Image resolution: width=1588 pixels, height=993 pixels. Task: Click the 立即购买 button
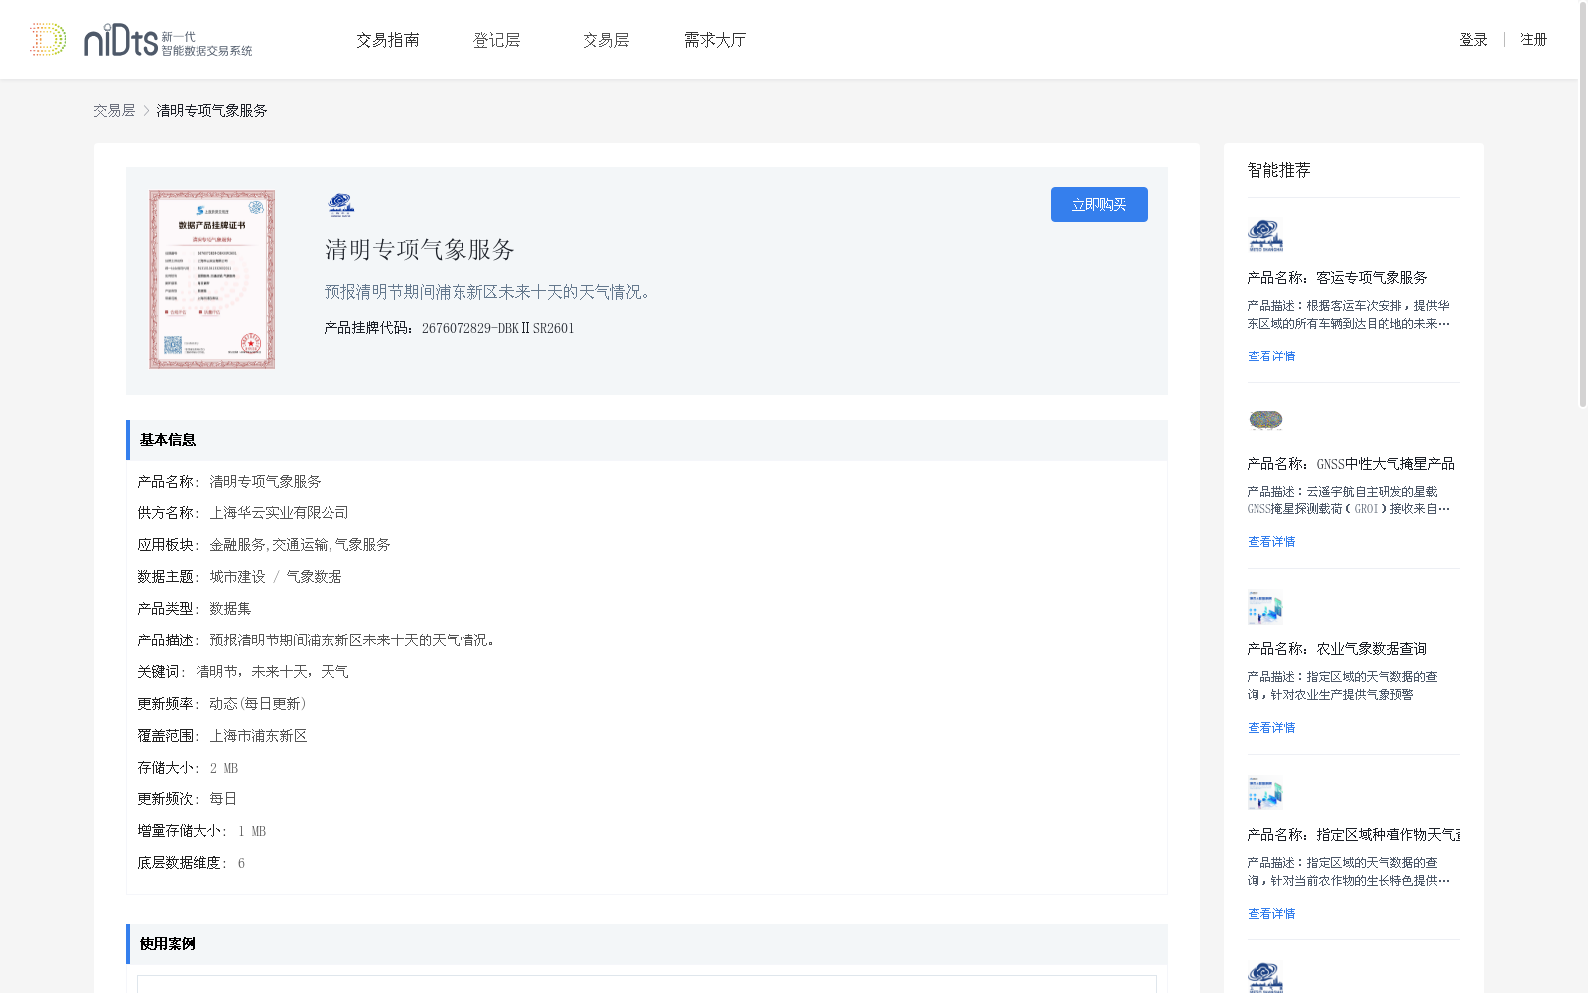pos(1100,205)
